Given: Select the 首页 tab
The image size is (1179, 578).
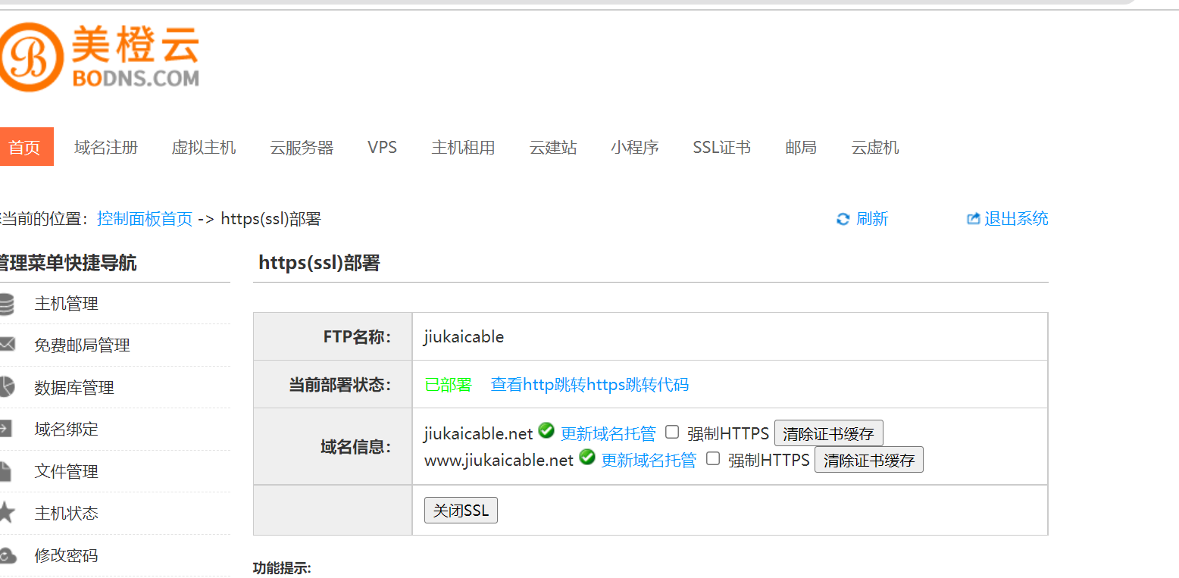Looking at the screenshot, I should (27, 147).
